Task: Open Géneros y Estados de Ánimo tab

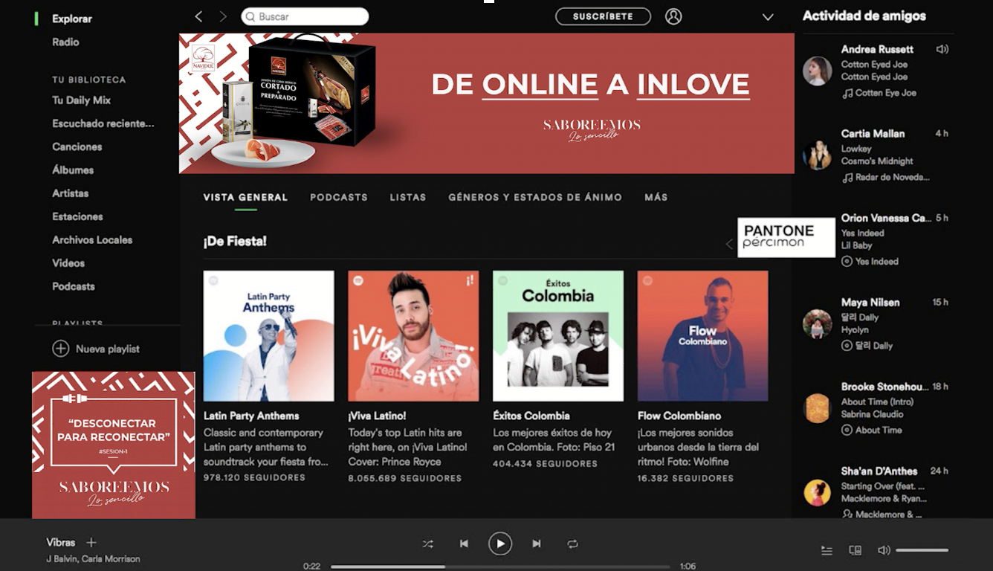Action: tap(535, 197)
